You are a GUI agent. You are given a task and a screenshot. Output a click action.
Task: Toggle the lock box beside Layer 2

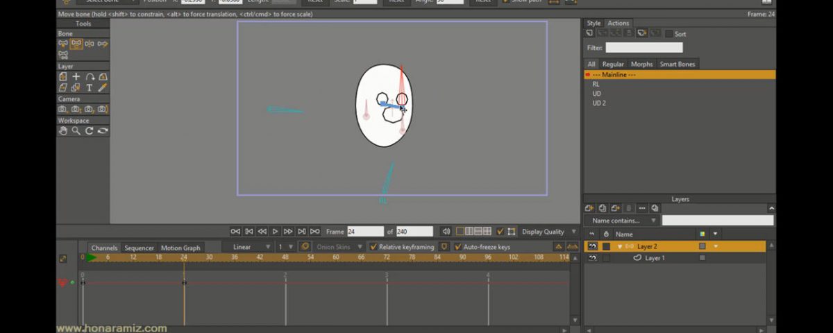pos(606,246)
